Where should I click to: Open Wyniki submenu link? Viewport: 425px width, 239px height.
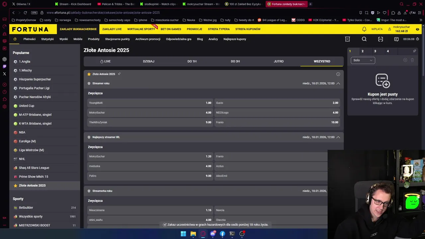[63, 39]
